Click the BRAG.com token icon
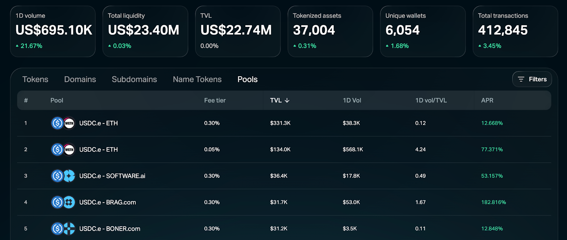The width and height of the screenshot is (567, 240). point(69,202)
